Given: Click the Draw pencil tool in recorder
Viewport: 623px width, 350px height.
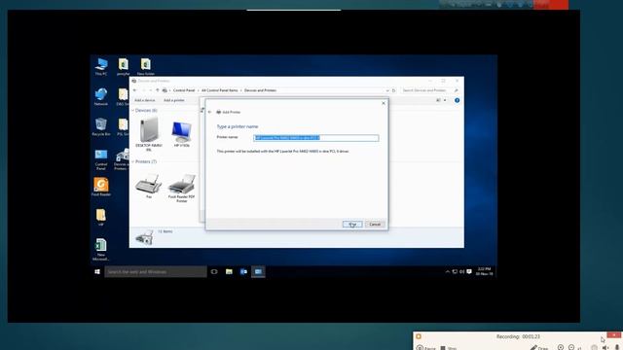Looking at the screenshot, I should point(539,348).
